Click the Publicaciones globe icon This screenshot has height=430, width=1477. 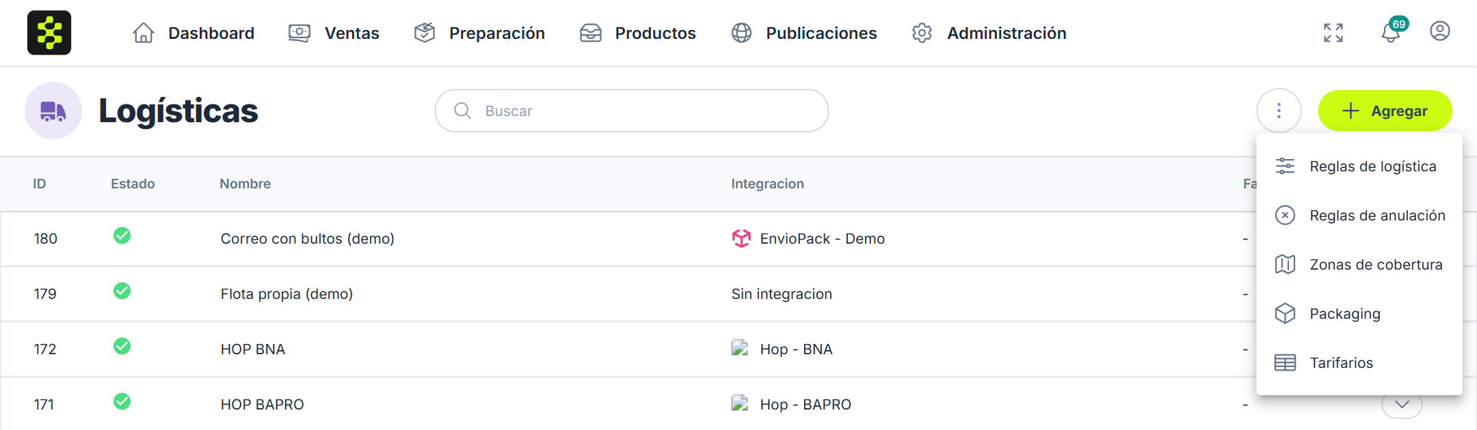click(741, 33)
